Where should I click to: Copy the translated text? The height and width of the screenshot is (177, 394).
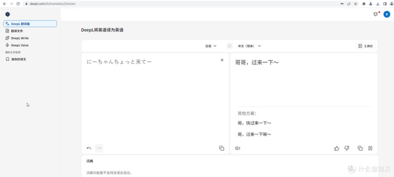coord(360,149)
